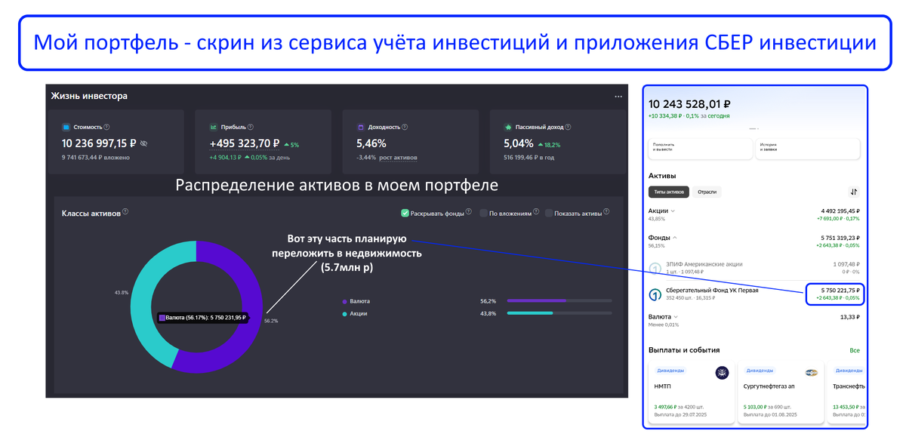906x437 pixels.
Task: Click the 43.8% label beside donut chart
Action: [122, 292]
